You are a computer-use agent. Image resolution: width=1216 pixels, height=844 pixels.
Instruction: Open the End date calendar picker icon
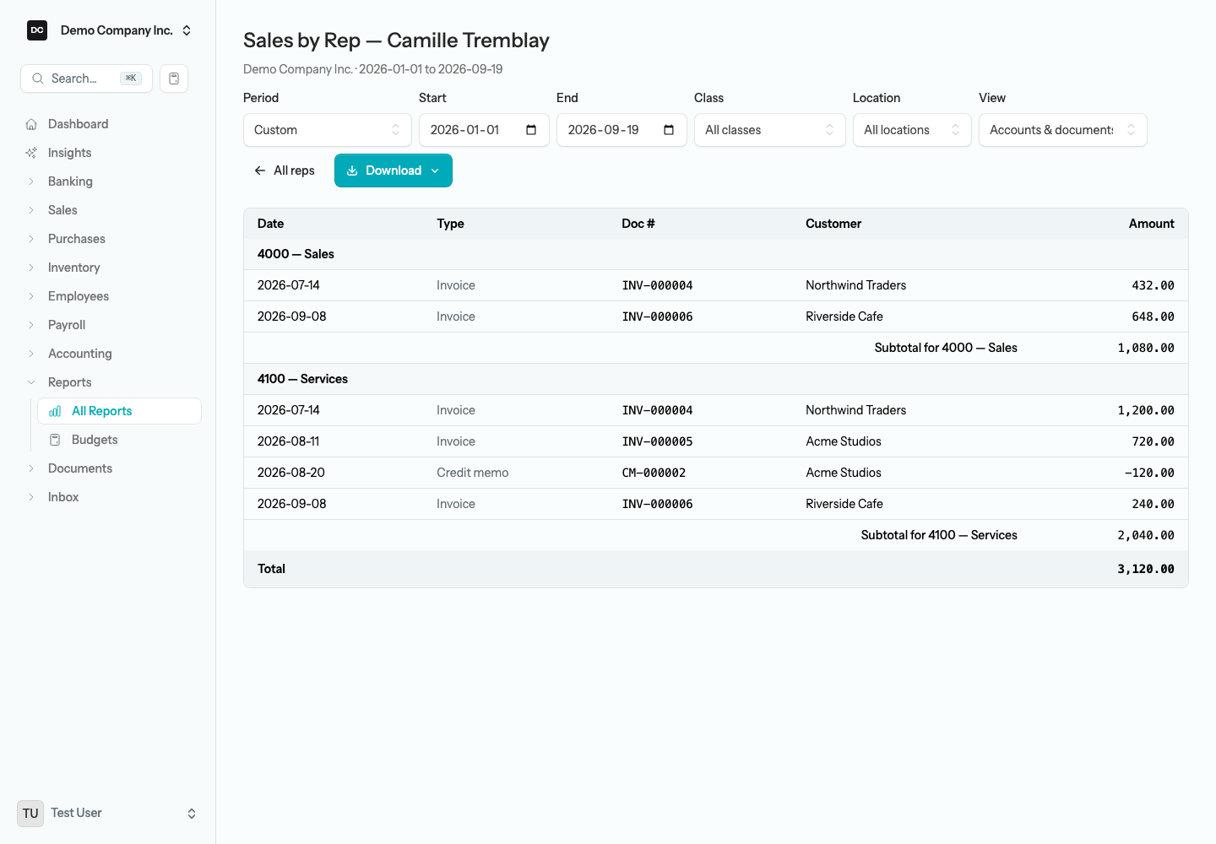pos(669,130)
